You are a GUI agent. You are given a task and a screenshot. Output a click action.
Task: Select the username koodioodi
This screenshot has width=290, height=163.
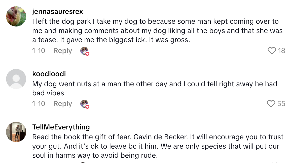pyautogui.click(x=49, y=74)
